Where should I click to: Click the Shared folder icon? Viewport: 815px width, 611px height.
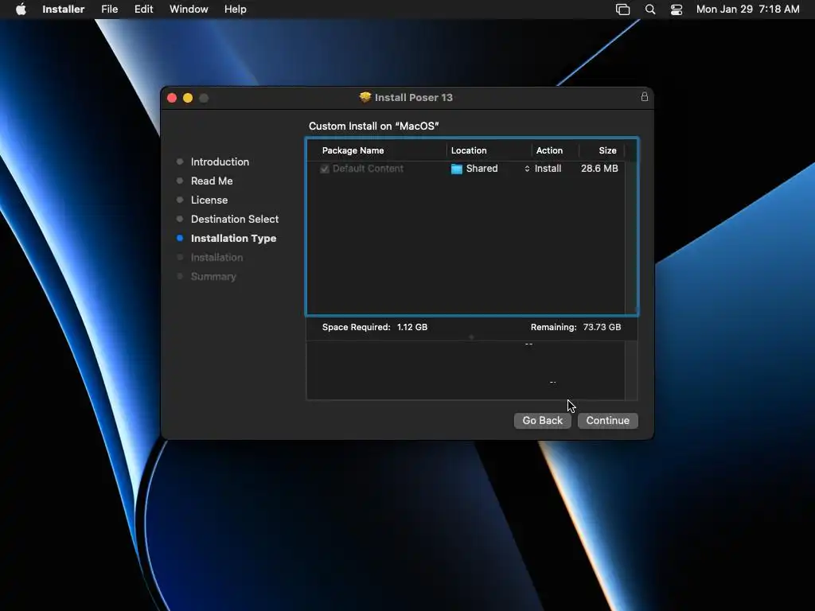tap(456, 169)
